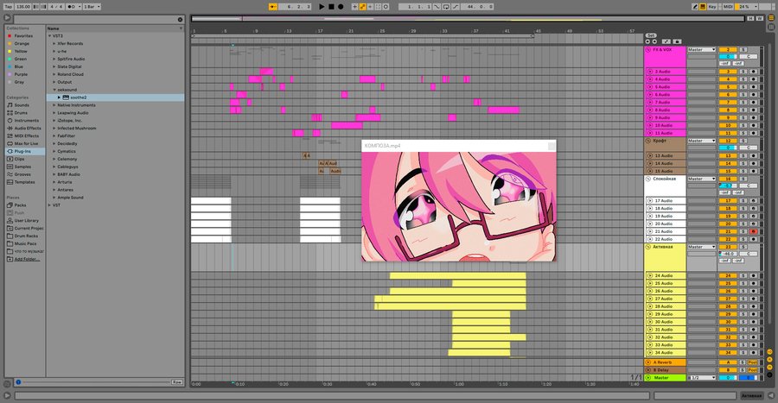Viewport: 778px width, 403px height.
Task: Toggle Key mapping mode switch
Action: point(712,6)
